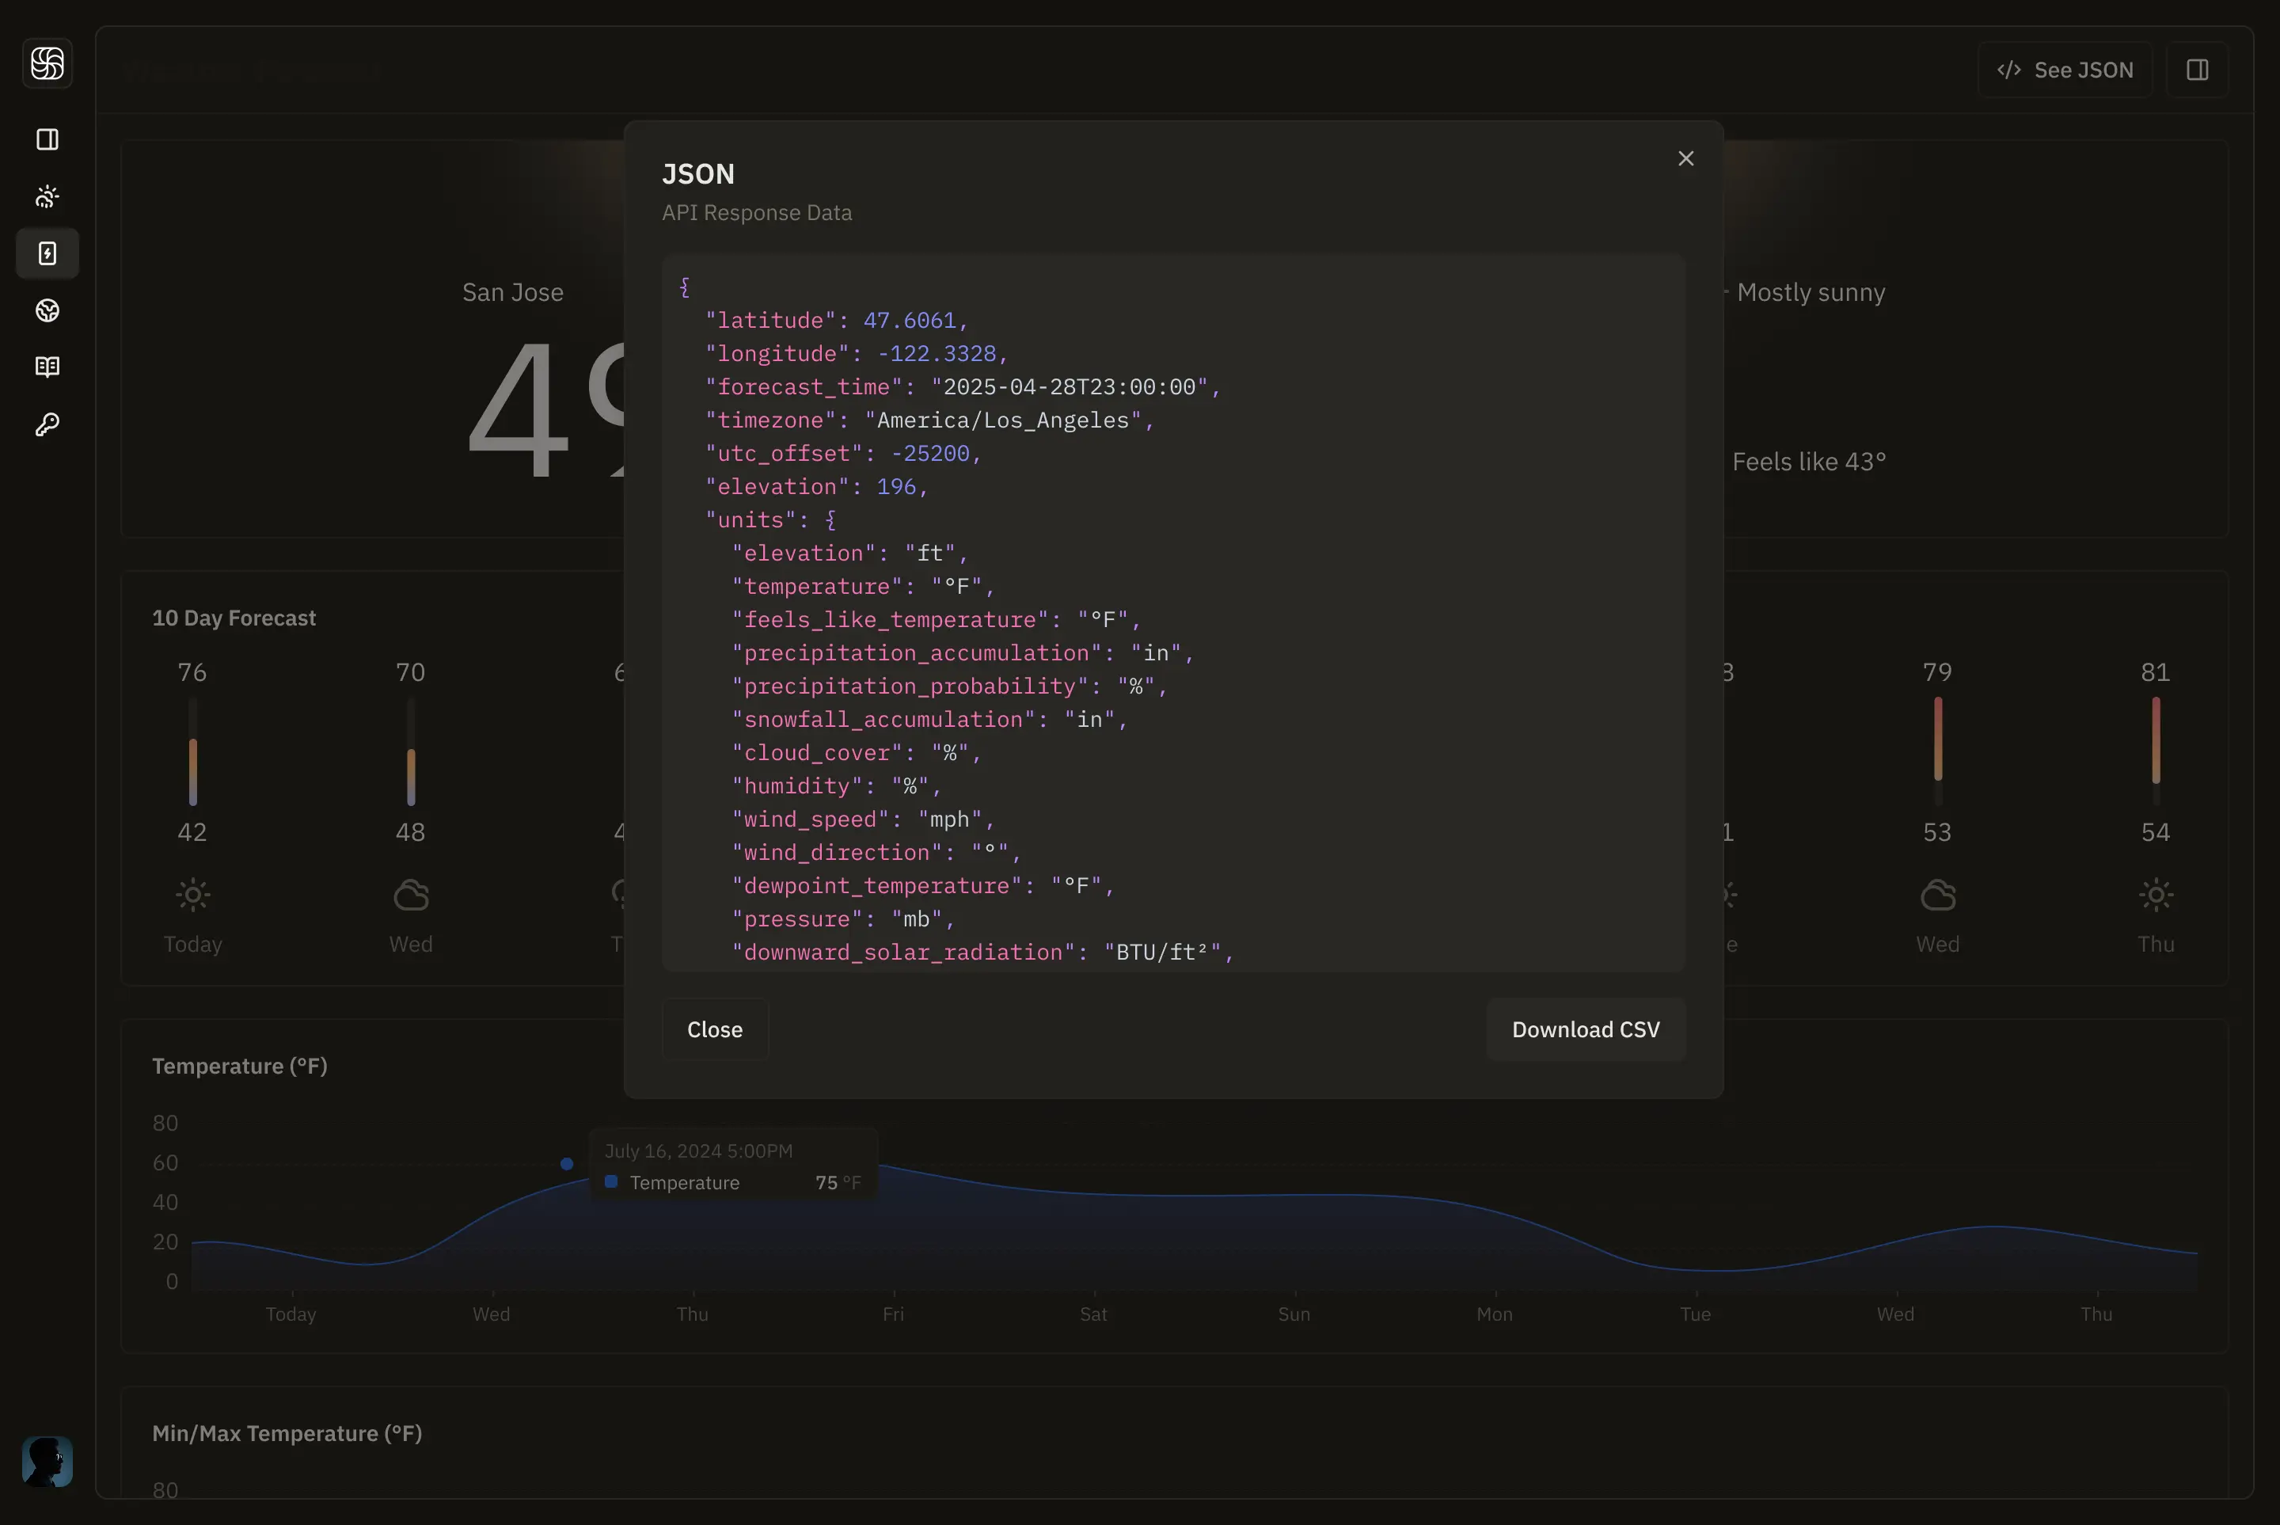The image size is (2280, 1525).
Task: Open the API key sidebar icon
Action: pos(47,424)
